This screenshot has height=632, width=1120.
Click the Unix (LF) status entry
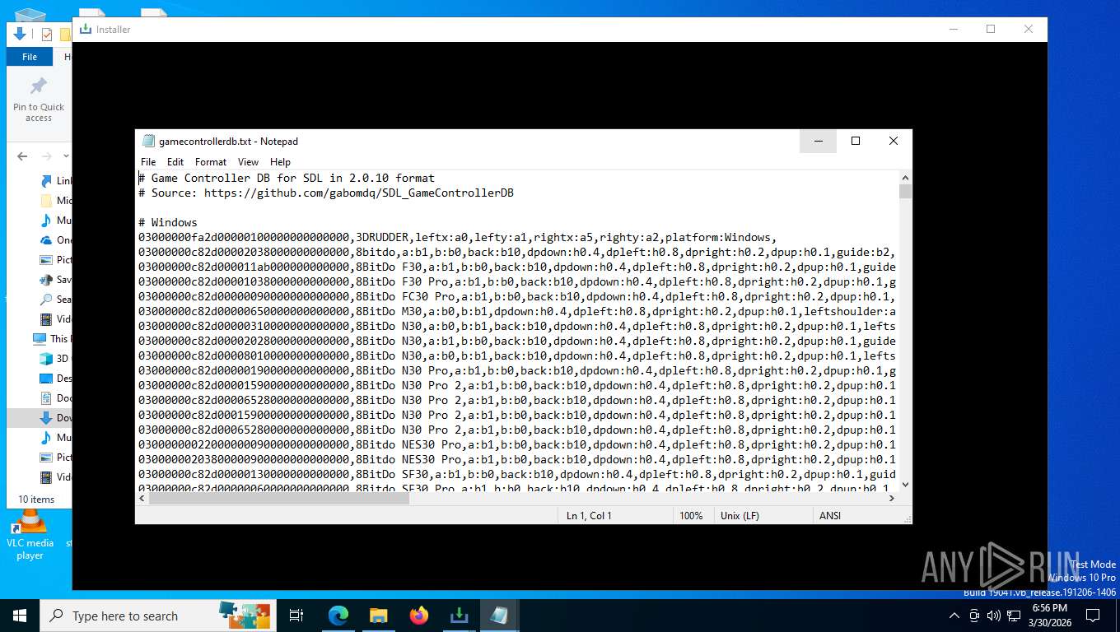click(x=740, y=516)
